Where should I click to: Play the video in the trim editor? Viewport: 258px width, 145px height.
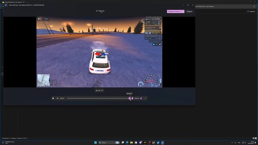tap(53, 98)
